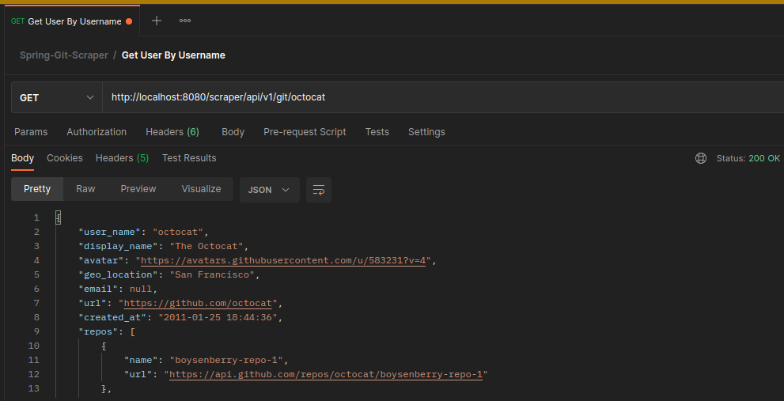This screenshot has width=784, height=401.
Task: Open a new request tab with plus icon
Action: [x=157, y=21]
